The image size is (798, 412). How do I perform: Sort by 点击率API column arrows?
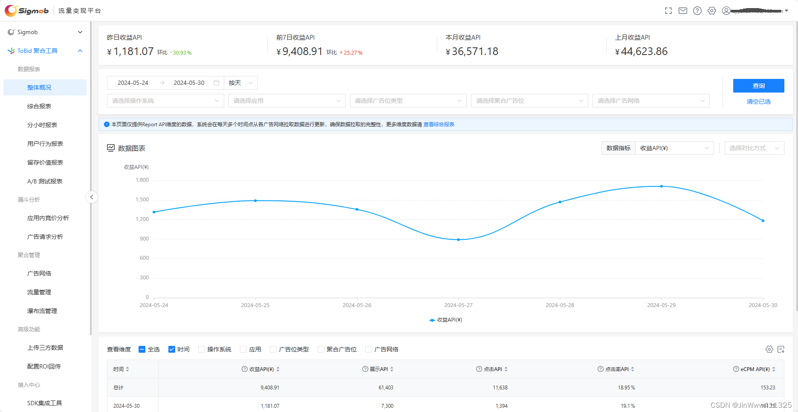[633, 369]
